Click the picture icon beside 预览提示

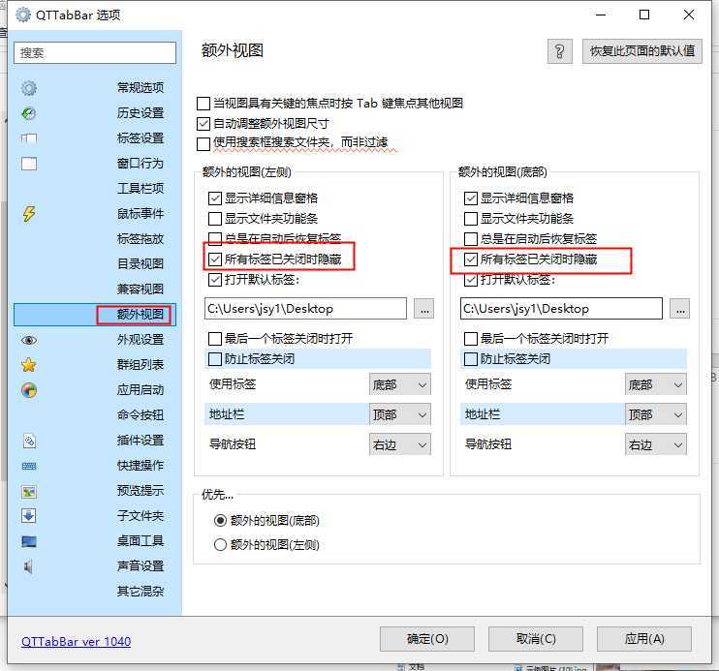[x=29, y=492]
